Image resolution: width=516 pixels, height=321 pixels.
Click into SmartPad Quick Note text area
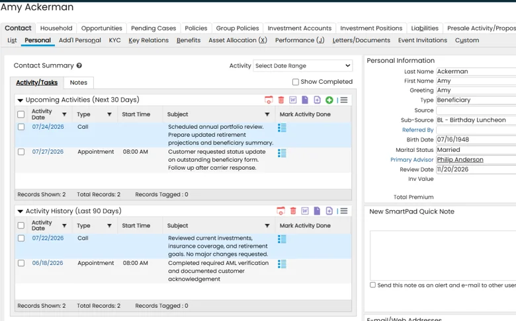click(x=443, y=256)
